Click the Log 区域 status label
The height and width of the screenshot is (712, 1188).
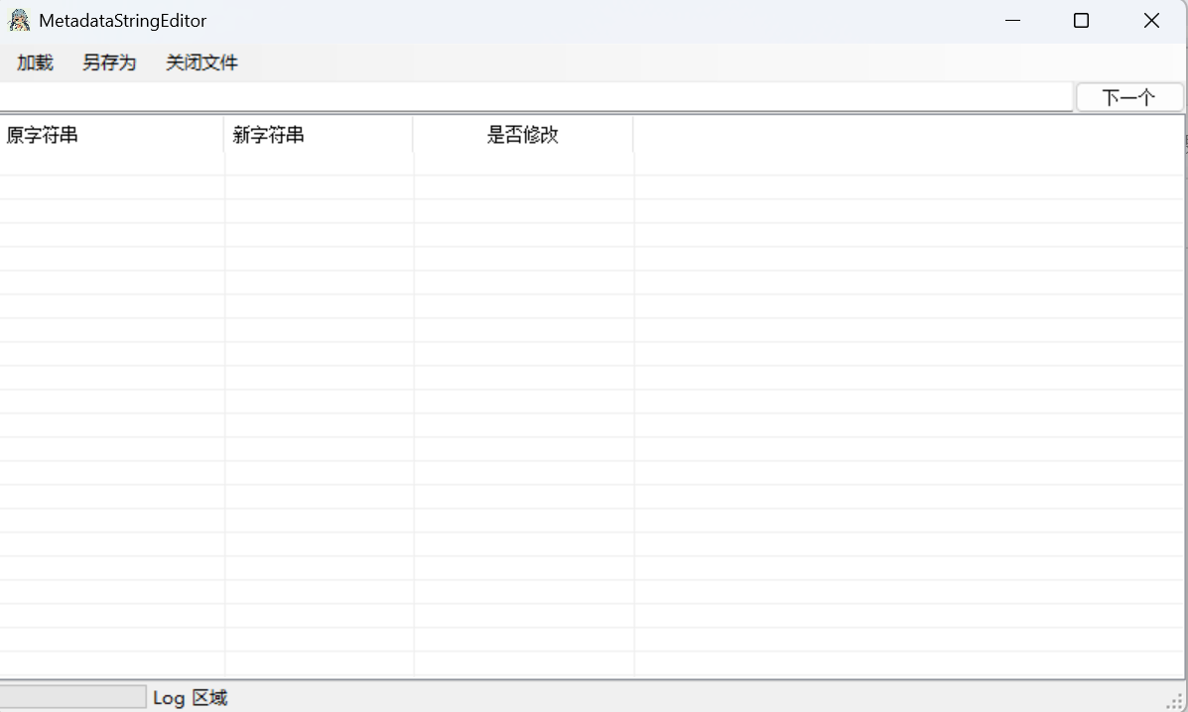click(x=190, y=697)
